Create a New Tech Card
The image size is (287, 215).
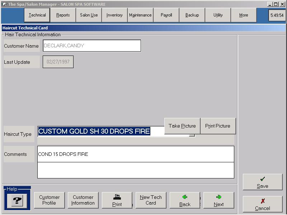tap(151, 200)
